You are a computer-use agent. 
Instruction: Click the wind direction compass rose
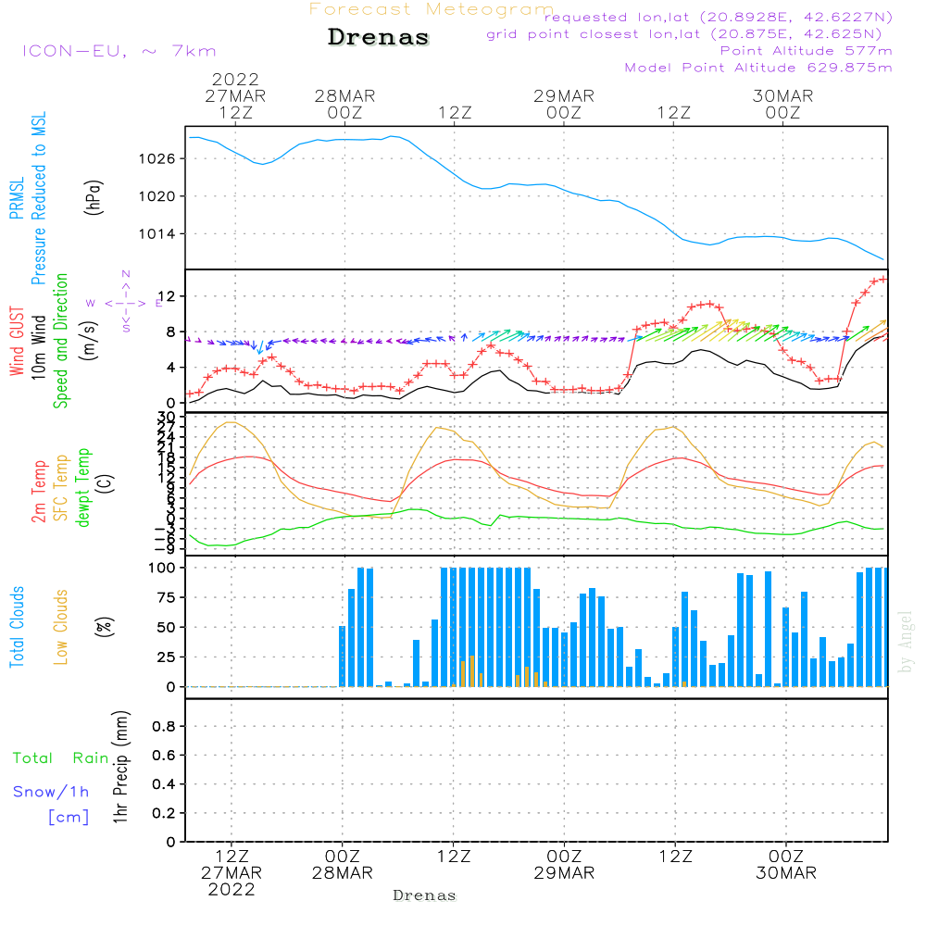pos(125,303)
